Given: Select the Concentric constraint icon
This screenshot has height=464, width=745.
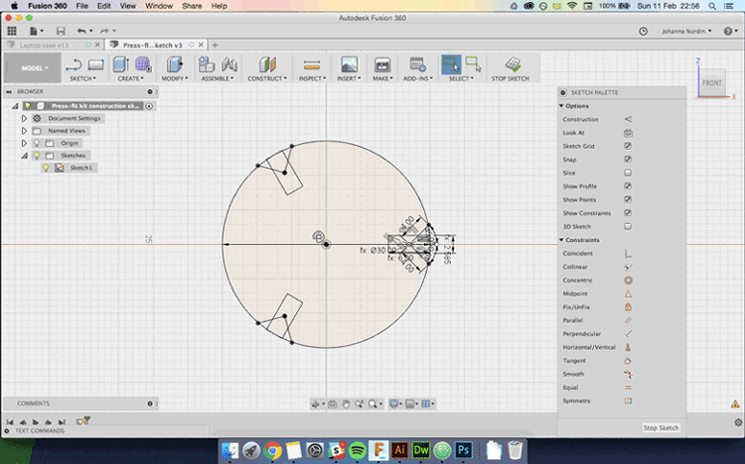Looking at the screenshot, I should [628, 281].
